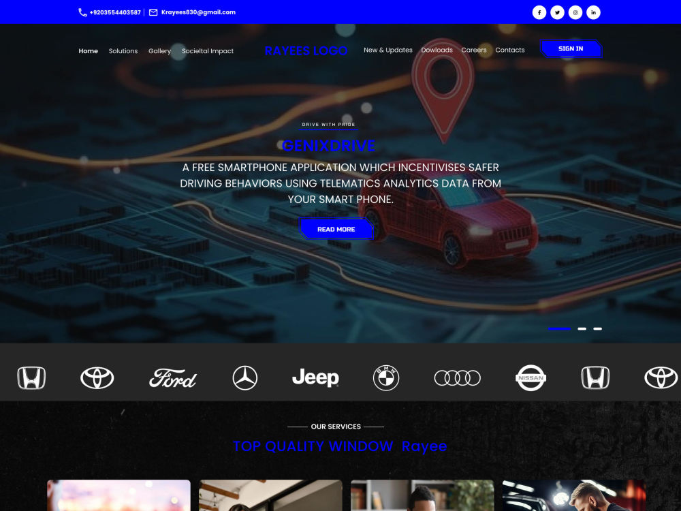Click the envelope email icon
The width and height of the screenshot is (681, 511).
pyautogui.click(x=153, y=12)
